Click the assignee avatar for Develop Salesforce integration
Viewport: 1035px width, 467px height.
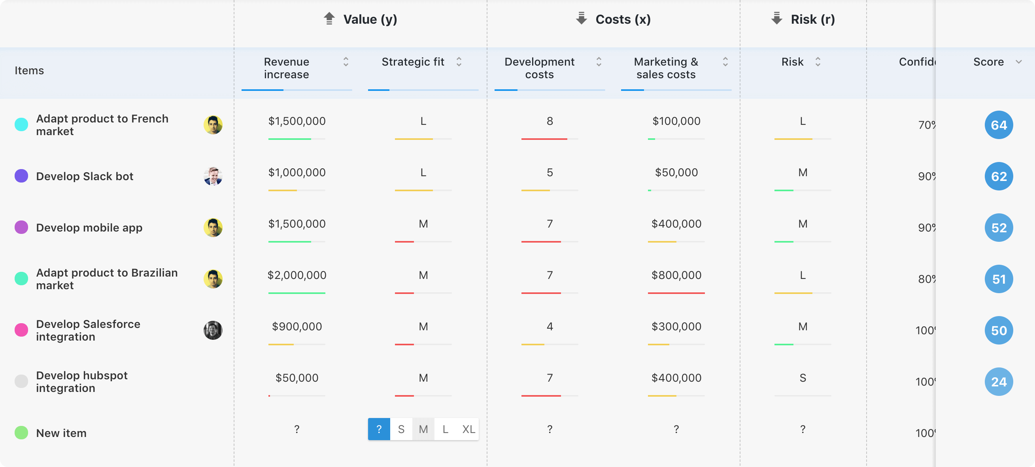point(213,330)
